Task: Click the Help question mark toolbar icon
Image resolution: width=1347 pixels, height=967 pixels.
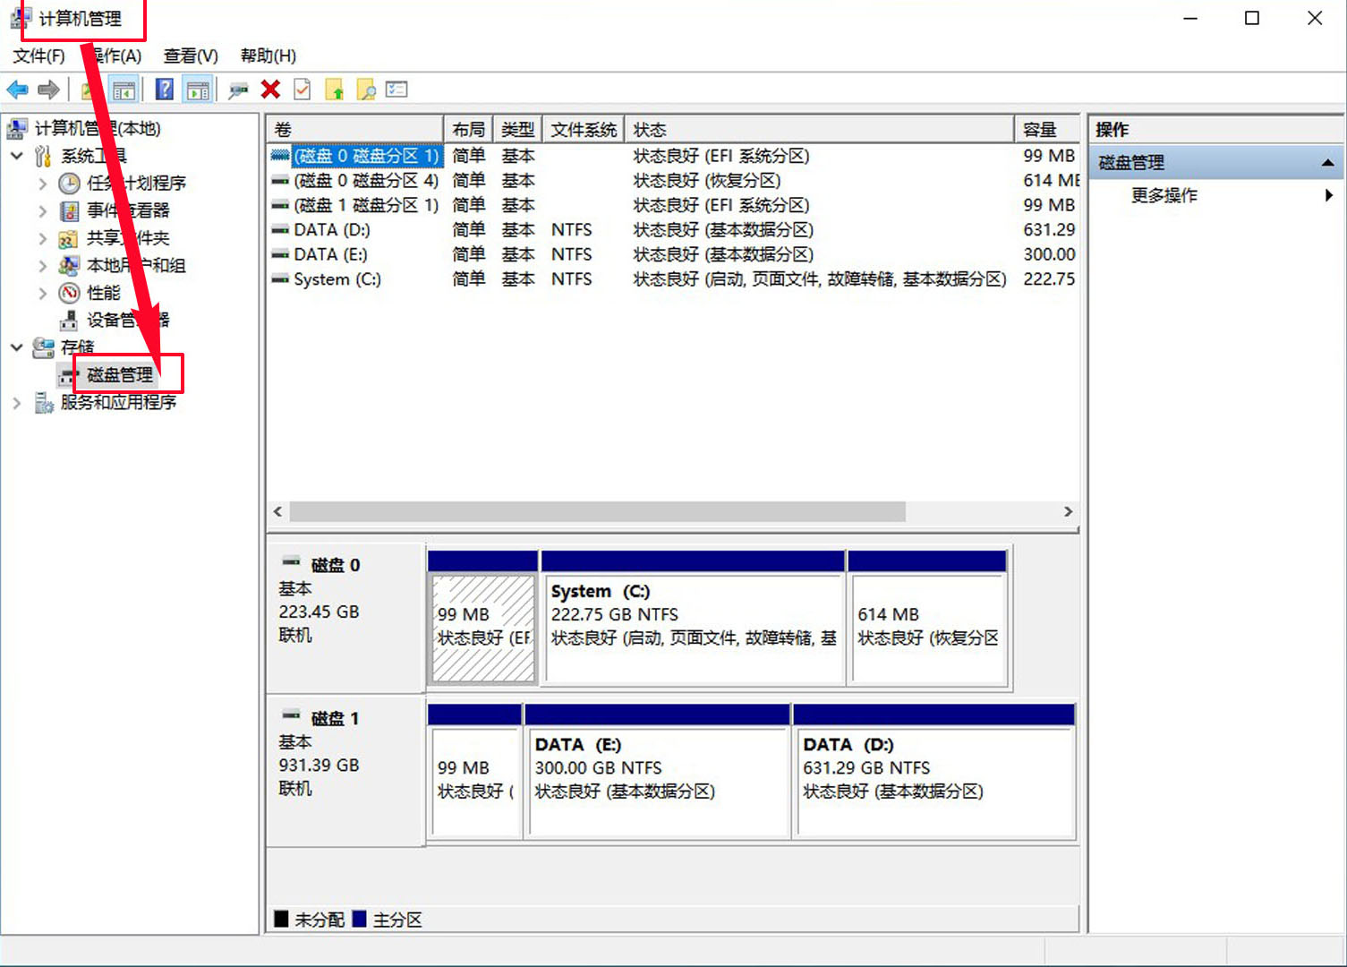Action: tap(165, 90)
